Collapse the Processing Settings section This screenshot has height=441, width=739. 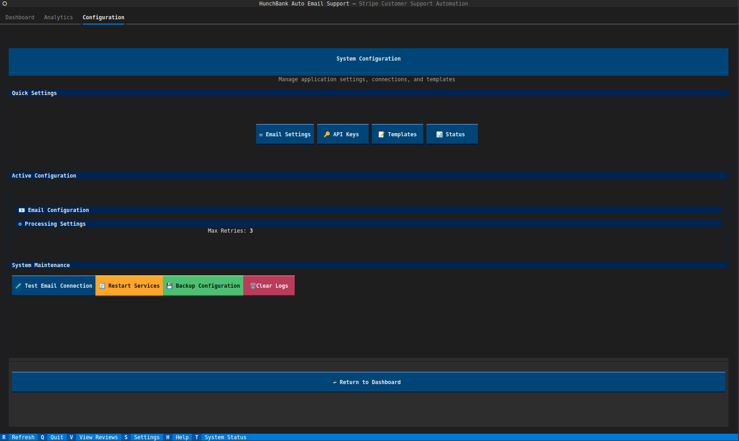55,224
